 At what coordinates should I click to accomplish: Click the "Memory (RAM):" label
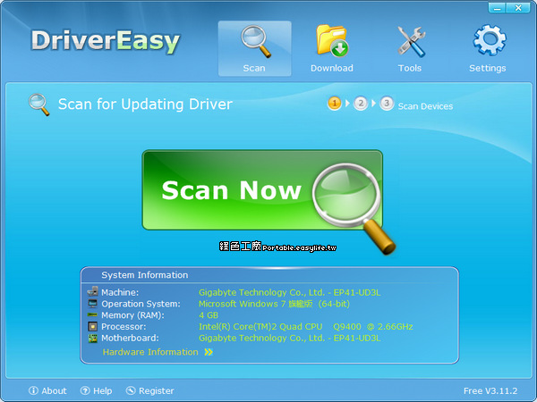click(132, 315)
